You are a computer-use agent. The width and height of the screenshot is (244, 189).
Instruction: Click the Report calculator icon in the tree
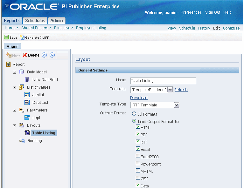pyautogui.click(x=8, y=64)
